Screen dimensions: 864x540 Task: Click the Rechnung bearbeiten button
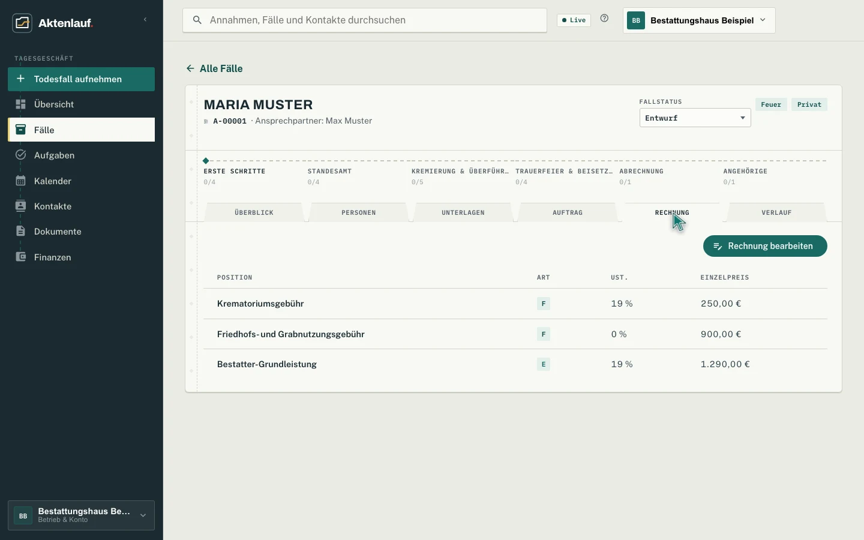click(x=765, y=246)
